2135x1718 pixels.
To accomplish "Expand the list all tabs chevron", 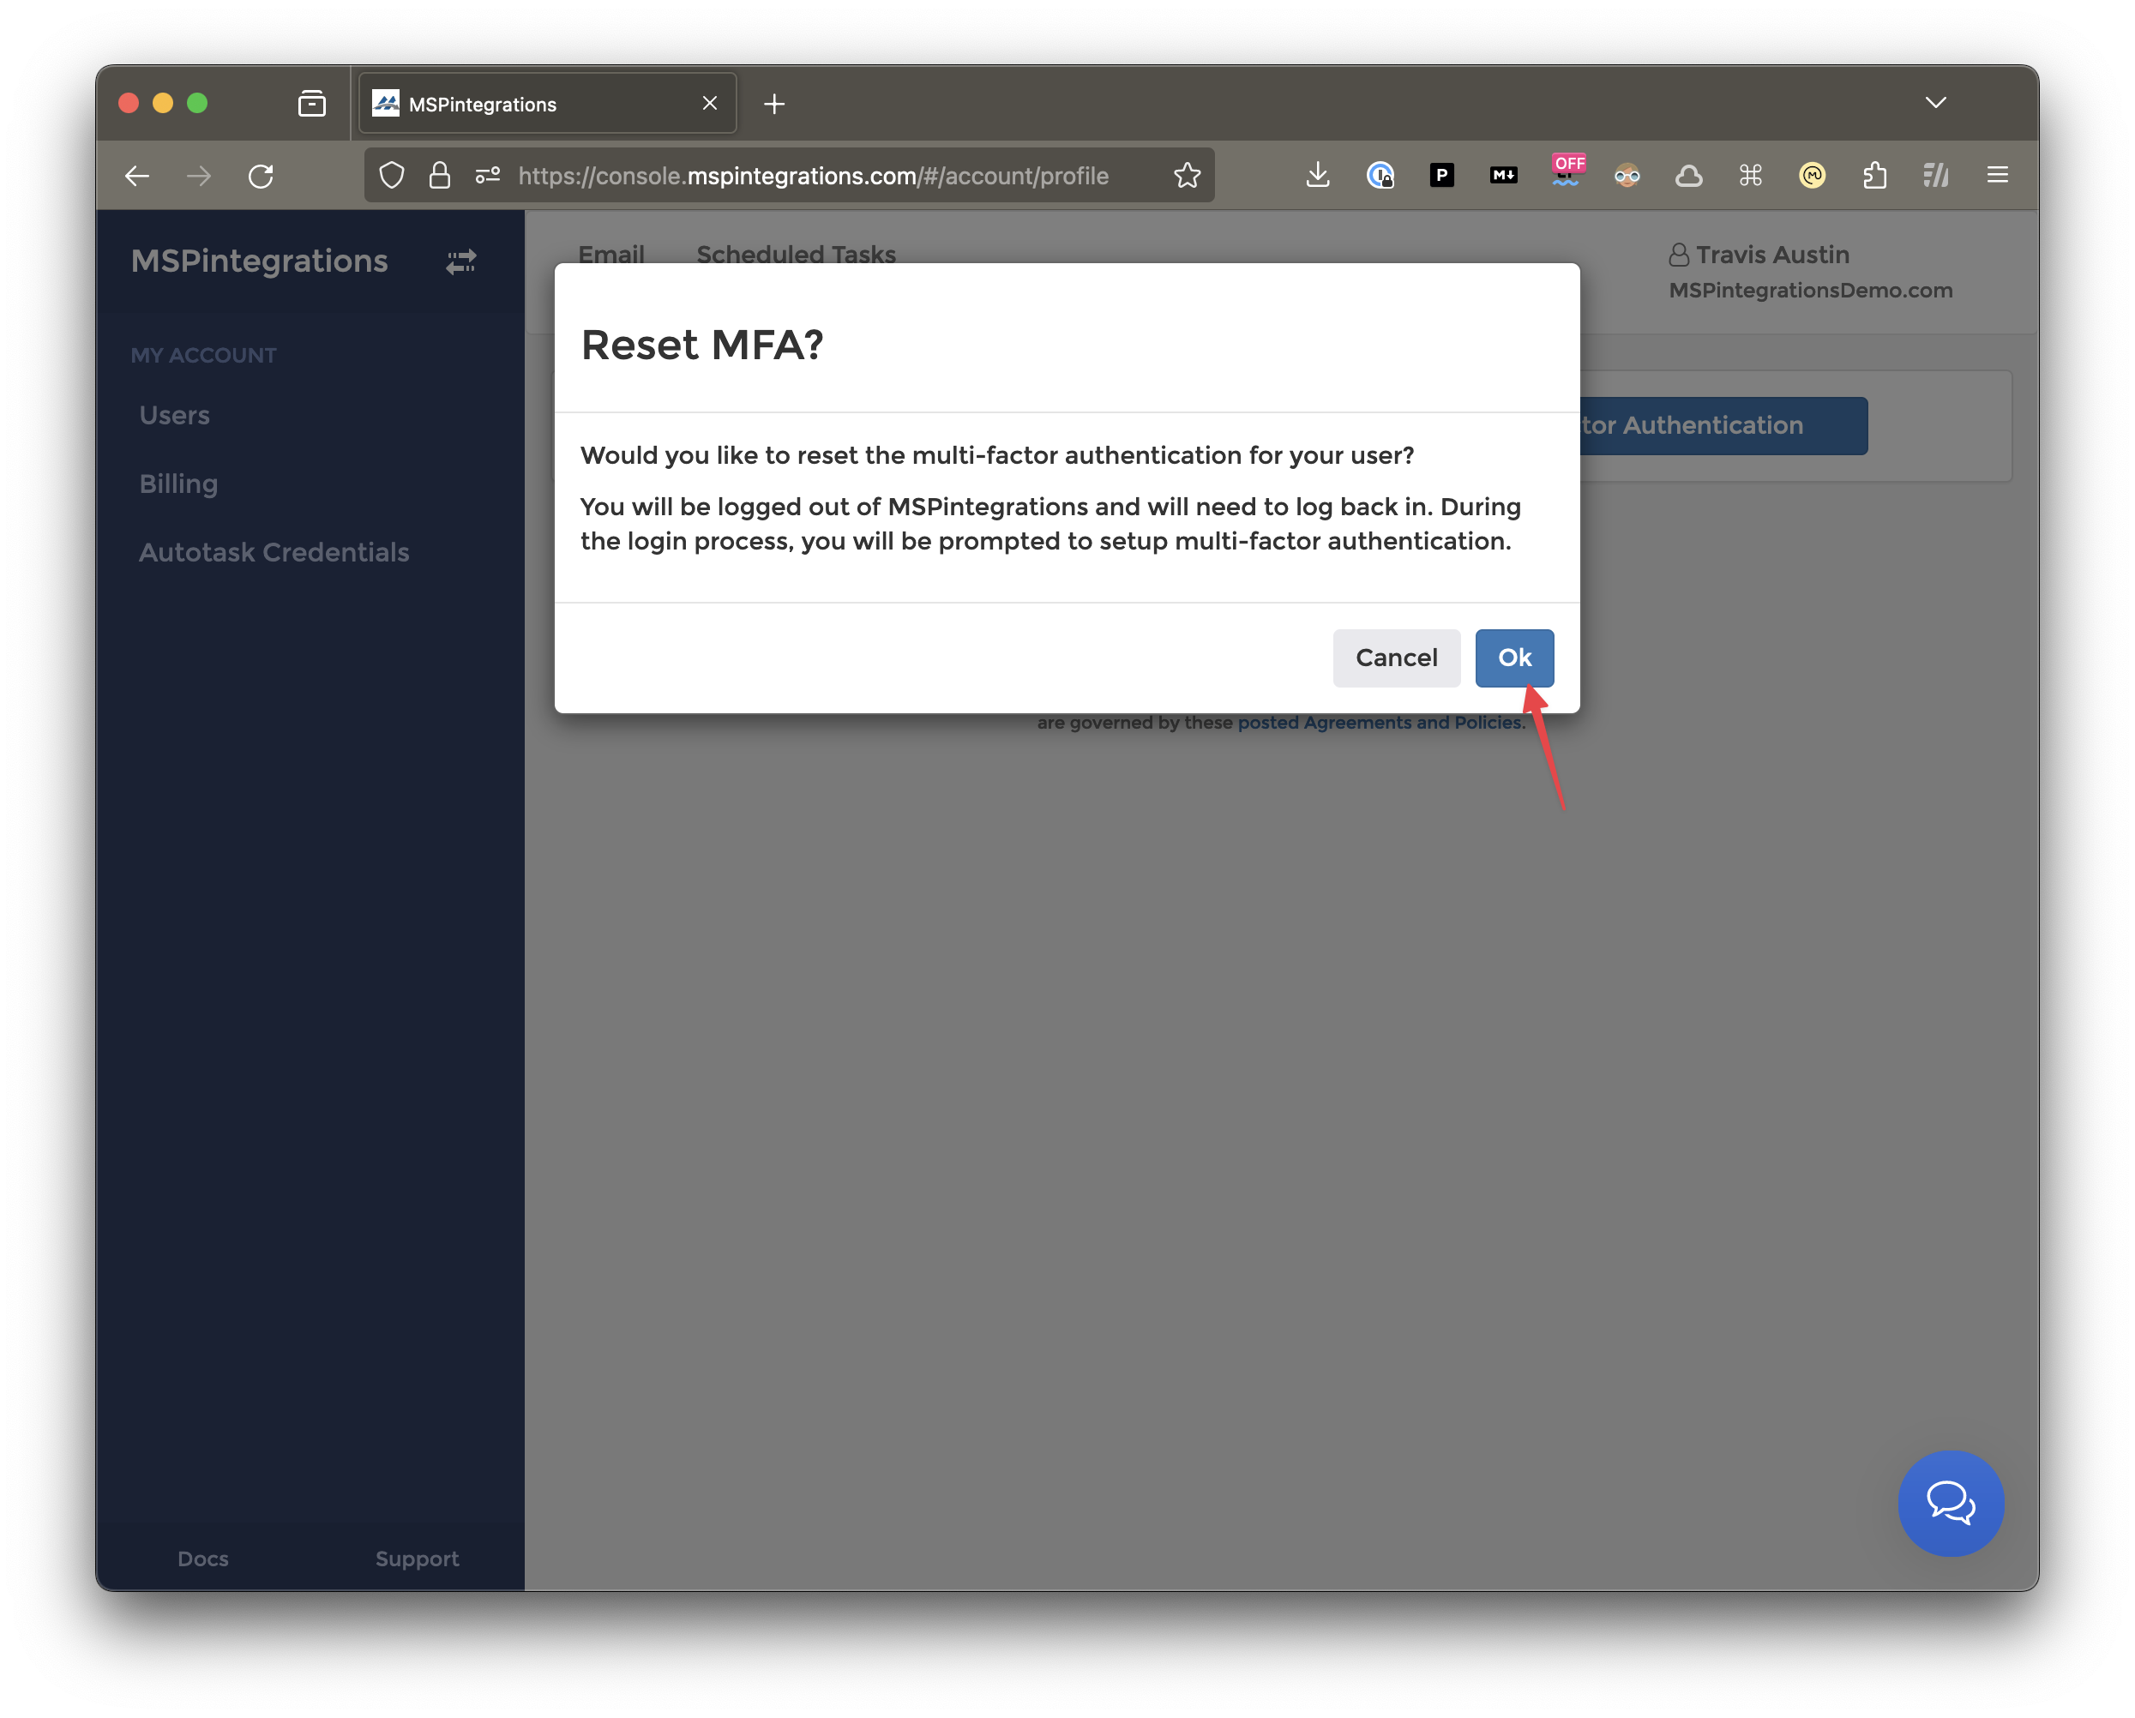I will (1935, 103).
